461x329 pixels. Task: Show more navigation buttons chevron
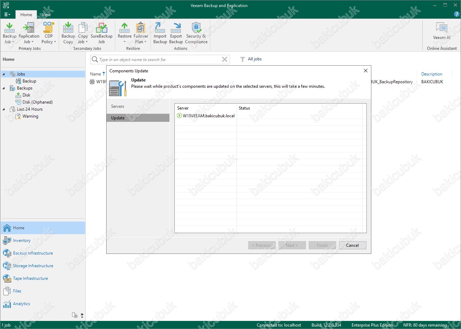click(82, 315)
